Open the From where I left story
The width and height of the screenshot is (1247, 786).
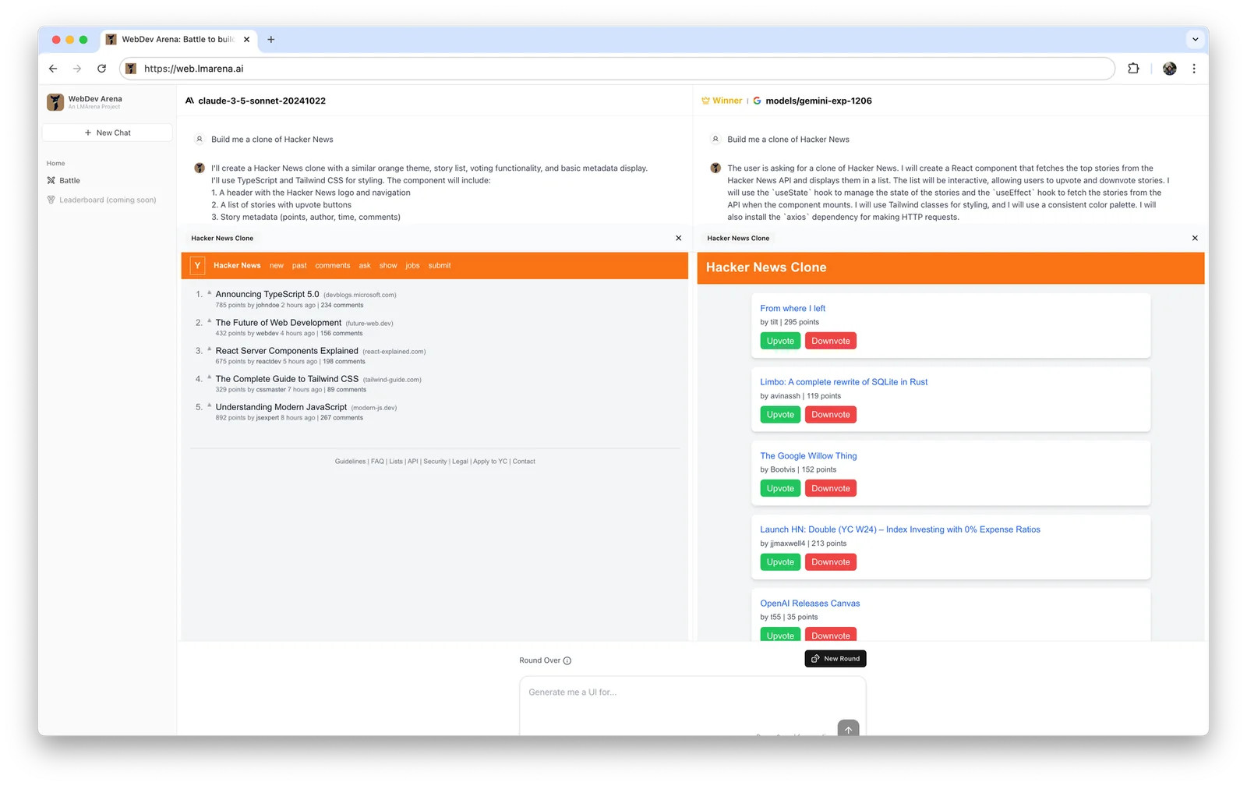793,308
